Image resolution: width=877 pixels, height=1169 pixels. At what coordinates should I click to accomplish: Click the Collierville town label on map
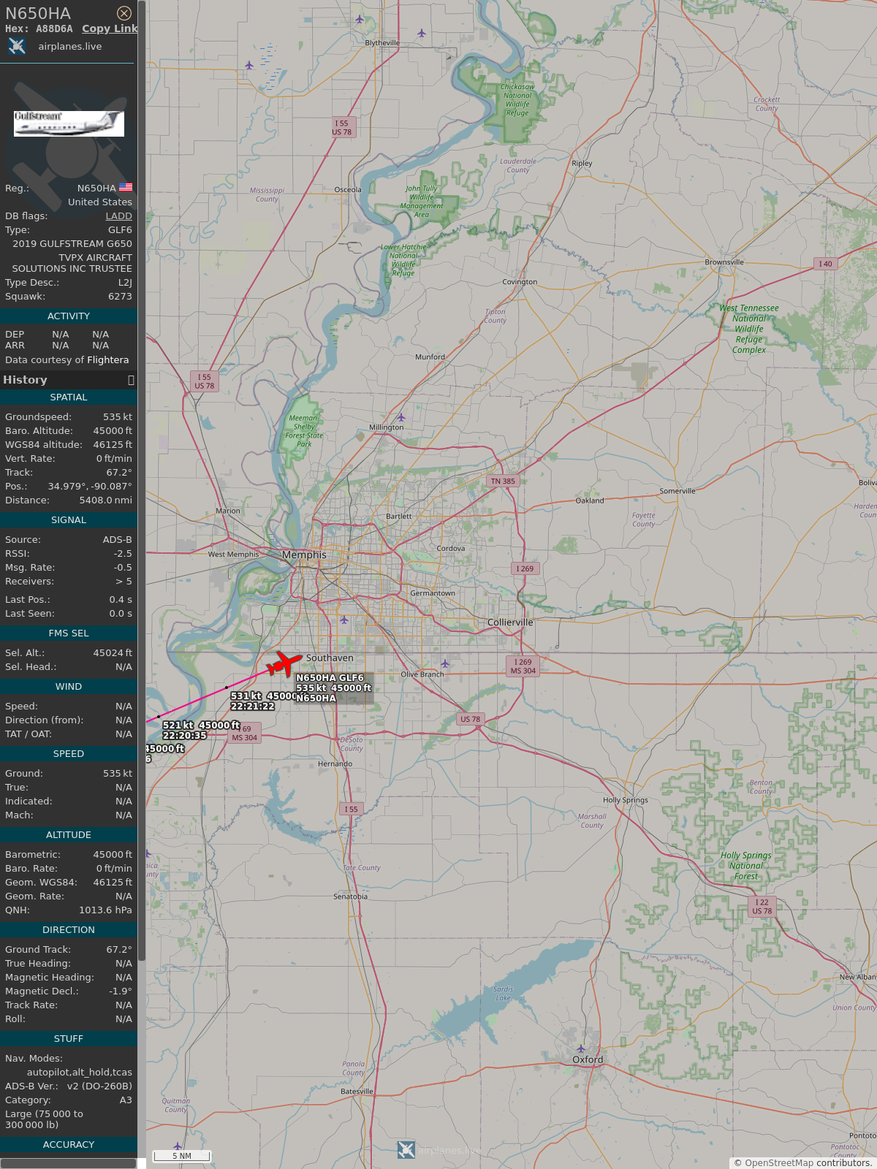[x=510, y=622]
